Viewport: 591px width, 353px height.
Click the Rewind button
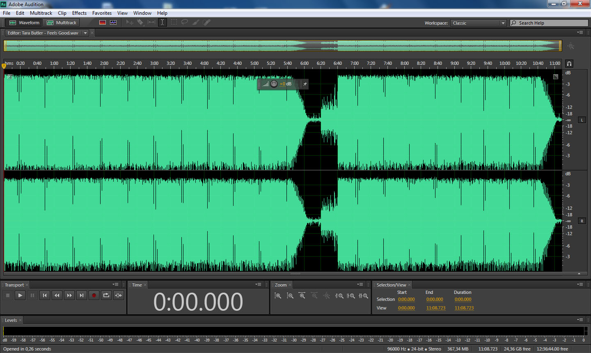57,295
